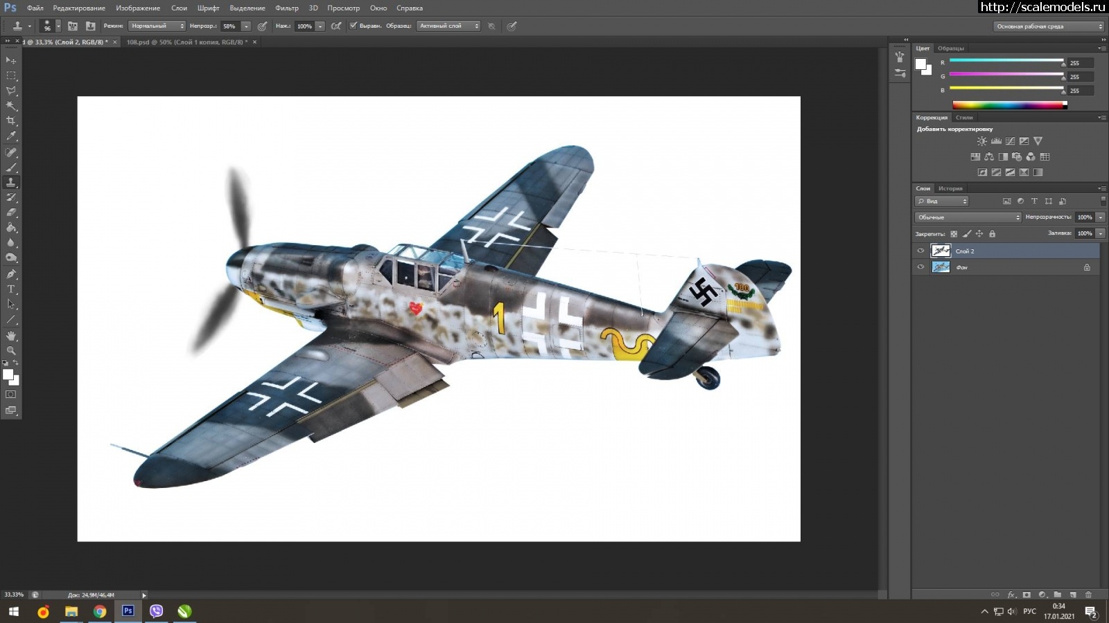Select the Crop tool

point(11,121)
